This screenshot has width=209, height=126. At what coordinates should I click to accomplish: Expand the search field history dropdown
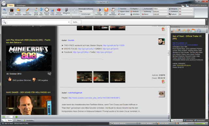pyautogui.click(x=69, y=22)
